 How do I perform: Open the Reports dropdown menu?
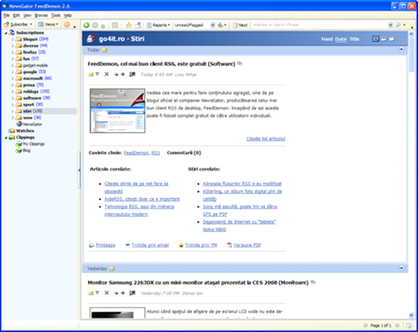(x=159, y=25)
